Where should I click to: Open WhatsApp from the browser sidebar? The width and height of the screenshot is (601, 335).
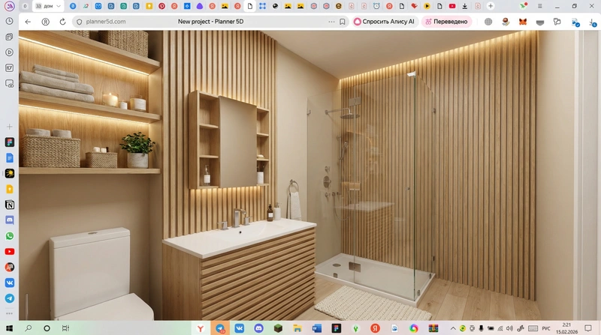[10, 236]
